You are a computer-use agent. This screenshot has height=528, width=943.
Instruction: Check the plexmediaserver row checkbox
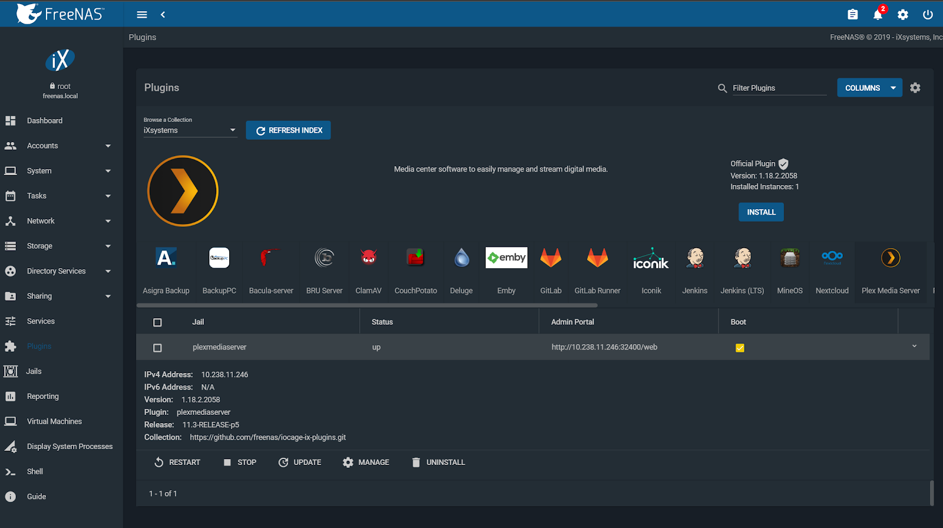click(x=157, y=348)
